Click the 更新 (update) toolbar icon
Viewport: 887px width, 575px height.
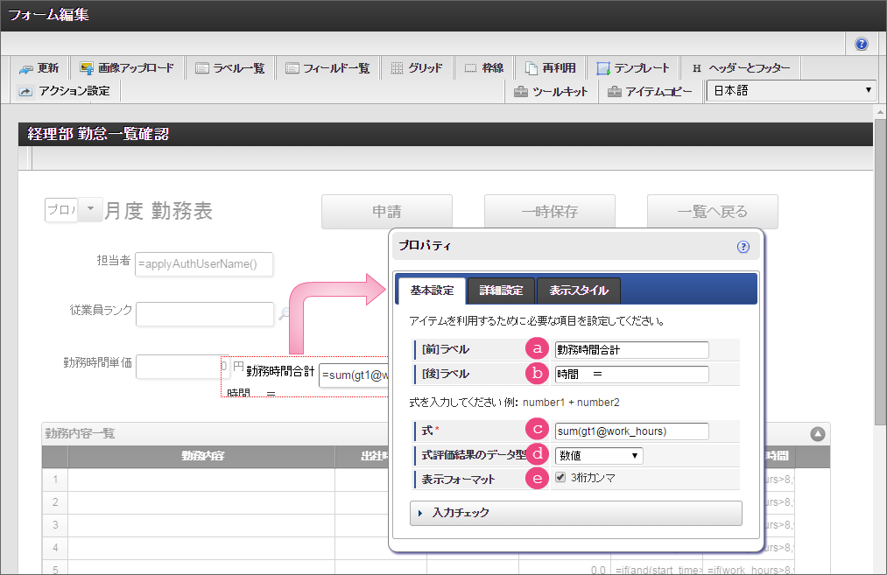pos(39,68)
